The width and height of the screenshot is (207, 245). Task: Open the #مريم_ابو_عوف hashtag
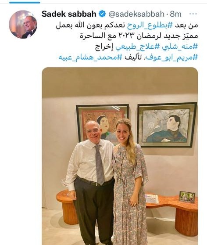point(171,57)
